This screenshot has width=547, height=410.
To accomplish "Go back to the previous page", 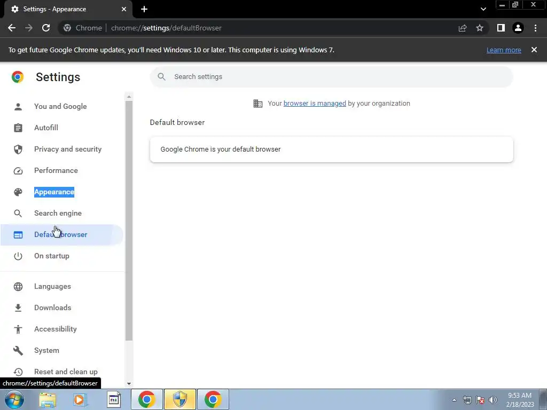I will 12,28.
